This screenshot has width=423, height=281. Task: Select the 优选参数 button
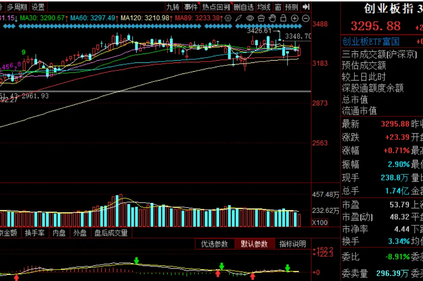pyautogui.click(x=215, y=244)
